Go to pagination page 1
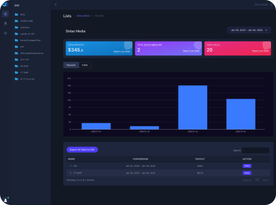The image size is (276, 205). point(257,180)
